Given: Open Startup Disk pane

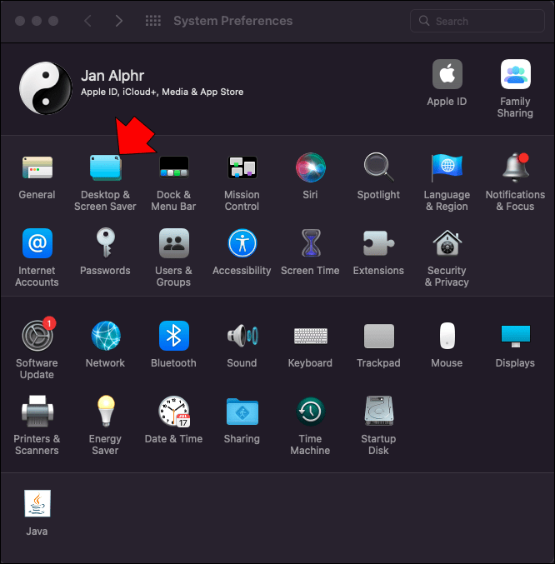Looking at the screenshot, I should tap(379, 412).
